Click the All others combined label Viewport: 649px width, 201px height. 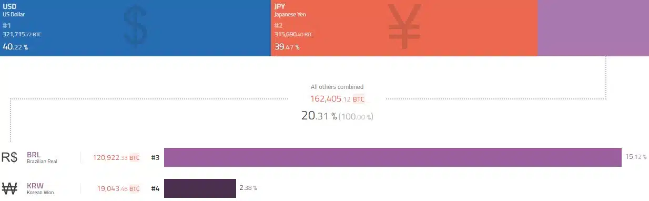click(337, 87)
